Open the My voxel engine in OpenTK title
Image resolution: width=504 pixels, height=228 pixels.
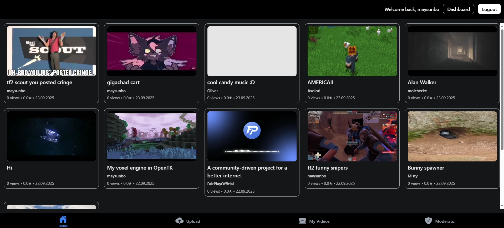click(140, 168)
